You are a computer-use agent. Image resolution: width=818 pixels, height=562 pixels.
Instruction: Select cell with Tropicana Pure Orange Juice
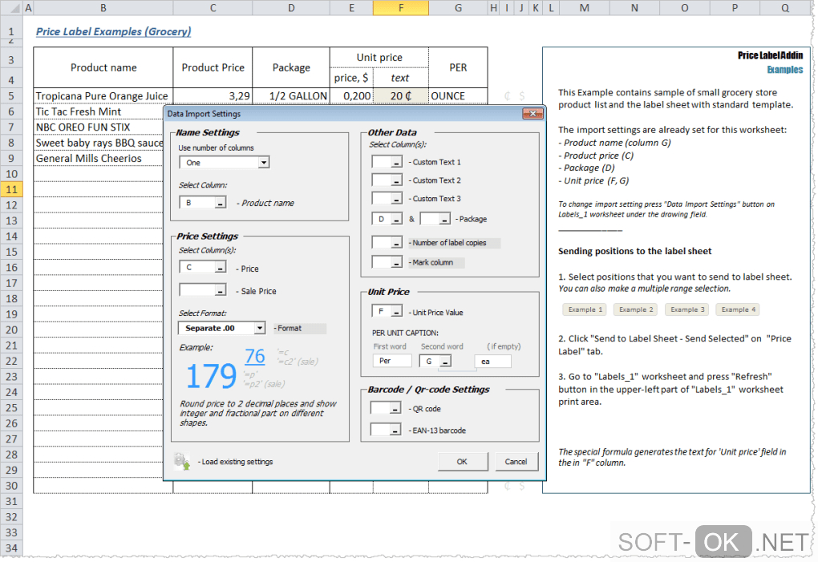pos(103,96)
